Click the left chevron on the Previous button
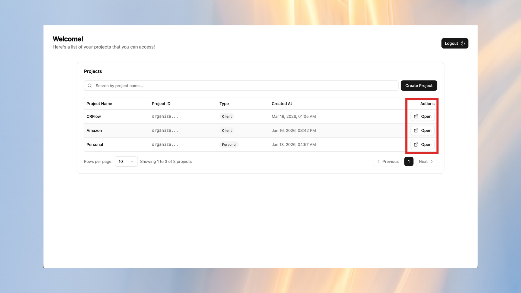This screenshot has height=293, width=521. 378,161
